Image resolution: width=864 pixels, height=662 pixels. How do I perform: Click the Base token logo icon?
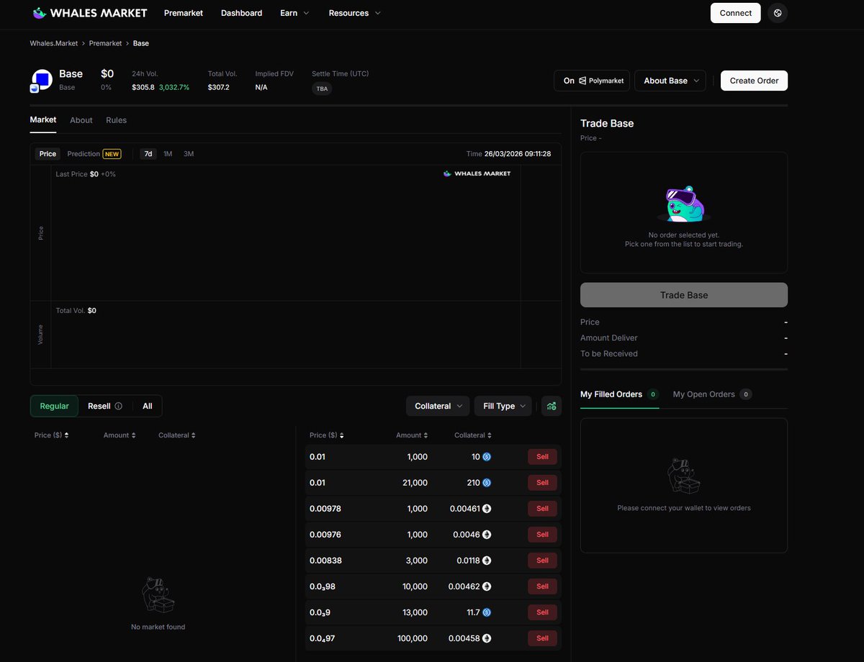42,79
